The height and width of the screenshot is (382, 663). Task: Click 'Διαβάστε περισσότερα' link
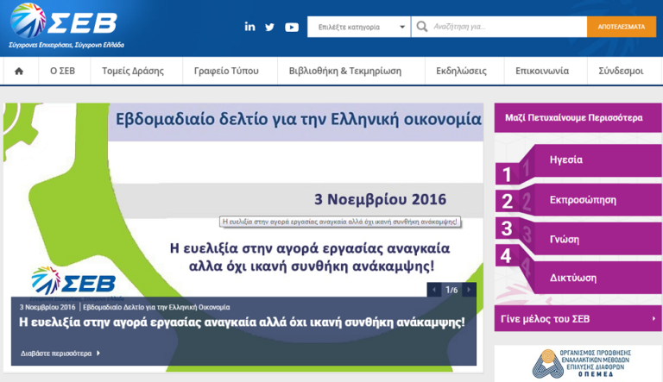60,354
